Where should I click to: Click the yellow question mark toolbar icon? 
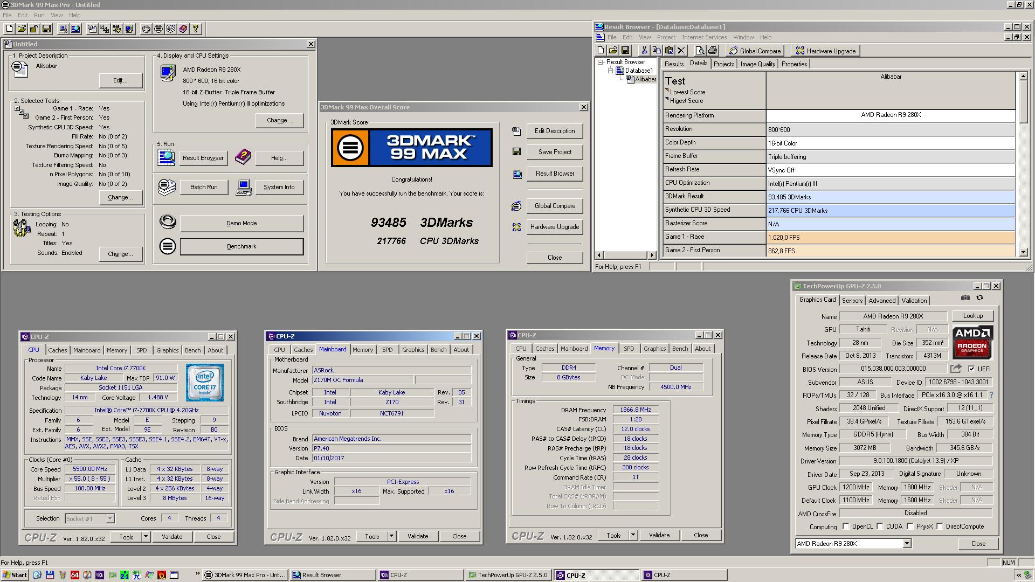coord(196,29)
